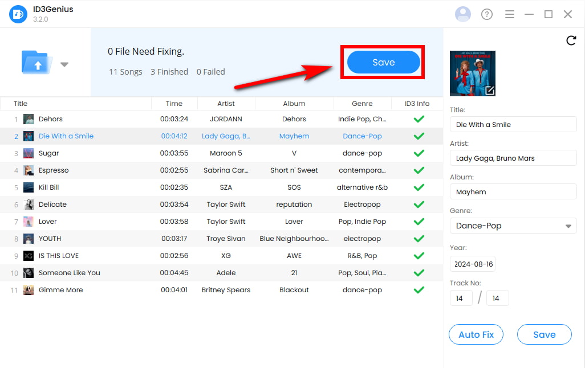Select the song title Kill Bill
The width and height of the screenshot is (585, 368).
coord(48,187)
